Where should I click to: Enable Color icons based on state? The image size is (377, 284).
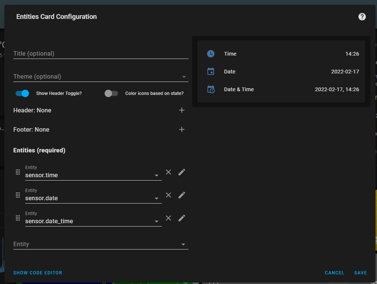(111, 93)
